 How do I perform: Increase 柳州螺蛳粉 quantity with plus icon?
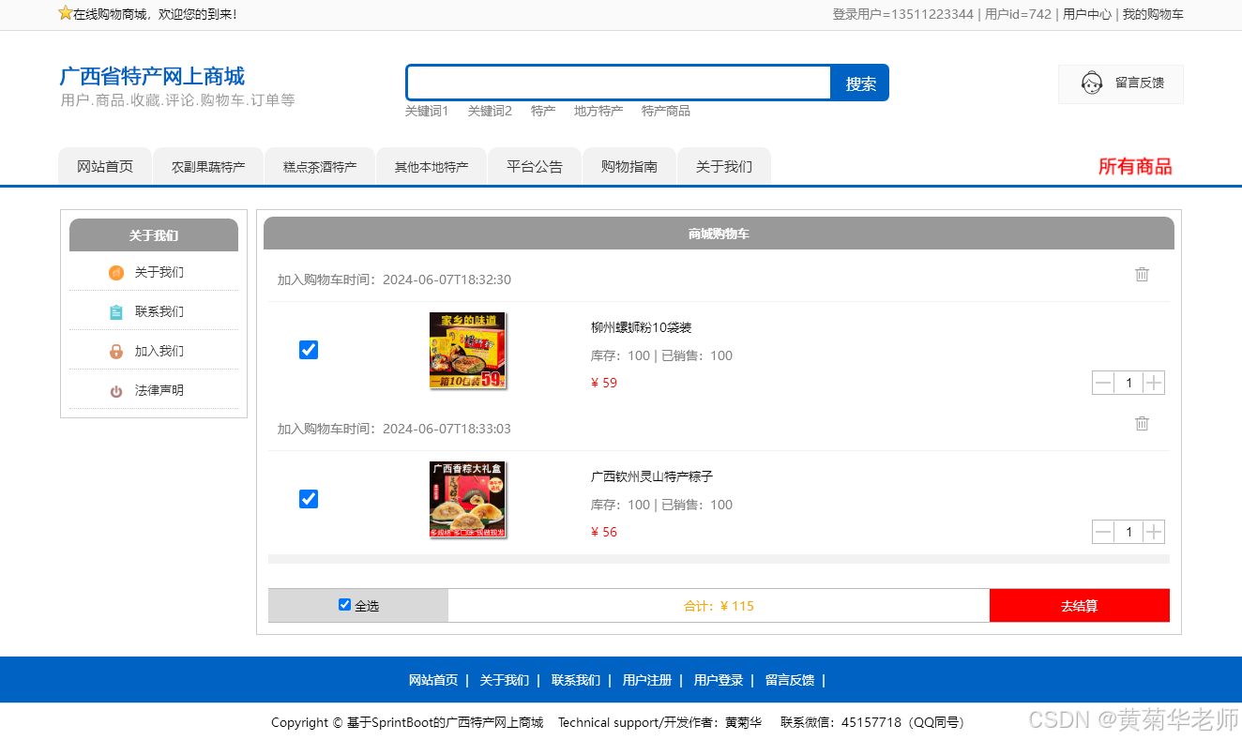point(1154,383)
